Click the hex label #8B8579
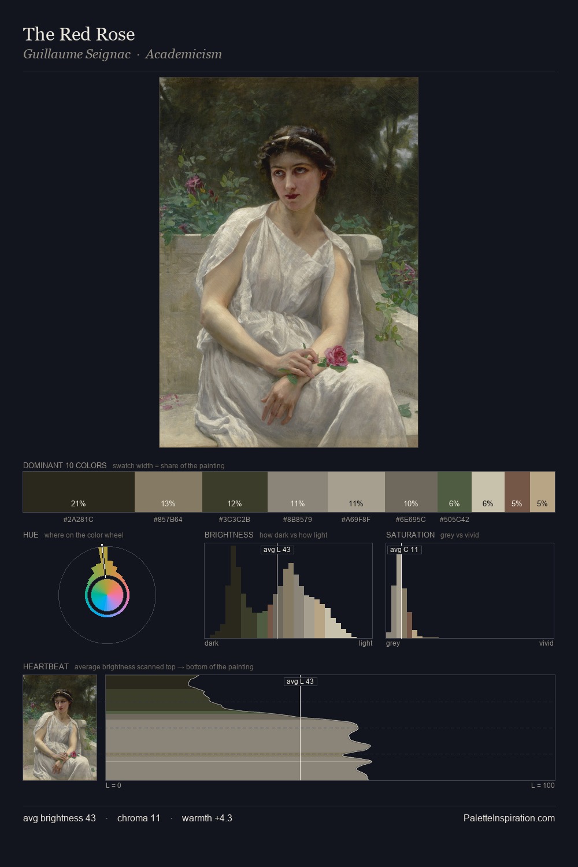Viewport: 578px width, 867px height. [298, 520]
